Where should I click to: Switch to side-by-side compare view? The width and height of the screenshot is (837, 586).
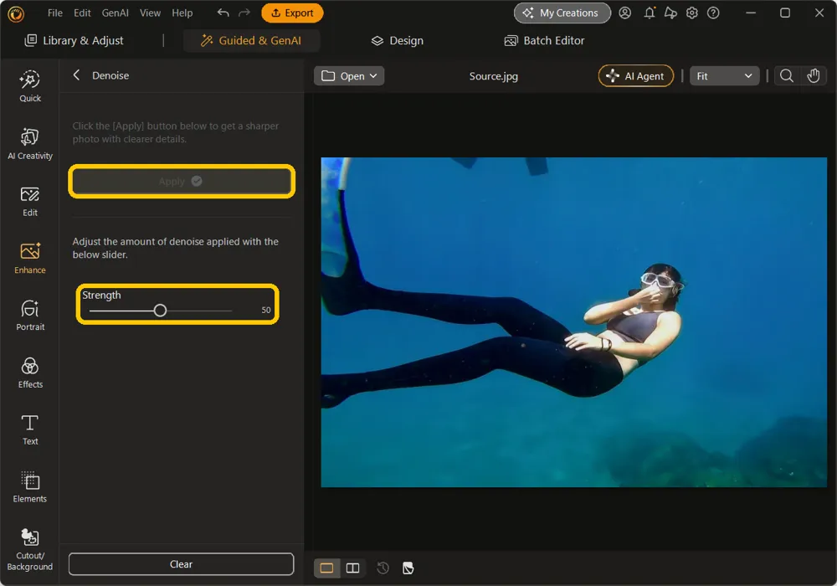point(353,568)
